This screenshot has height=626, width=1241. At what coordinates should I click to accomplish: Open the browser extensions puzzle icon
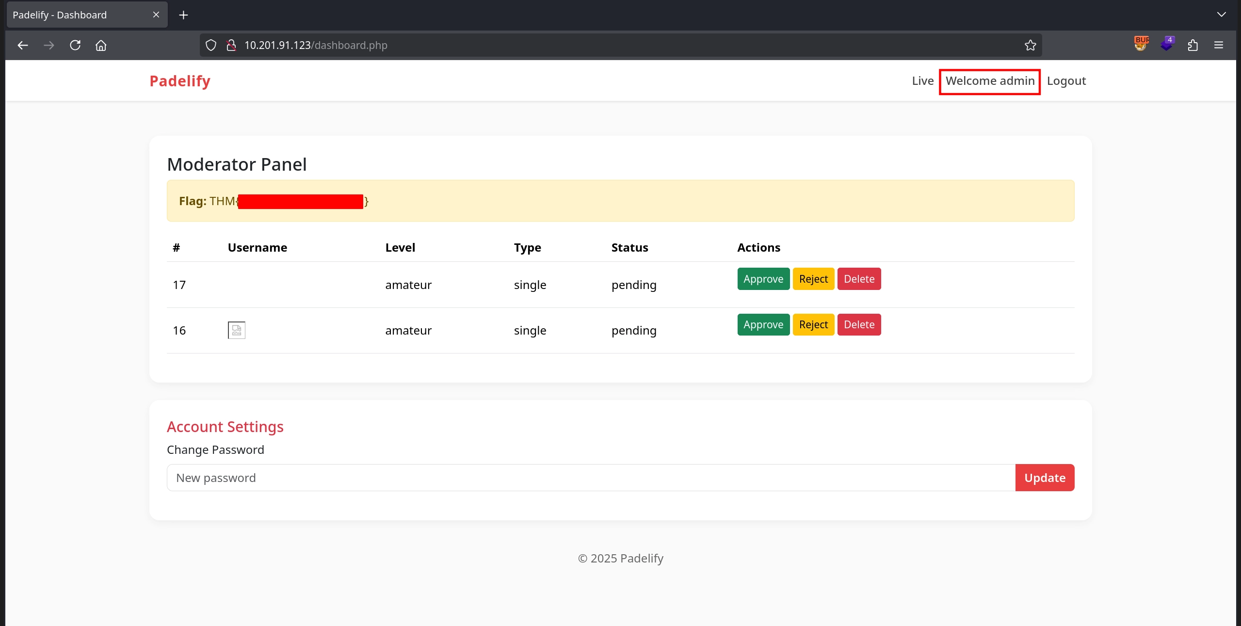pos(1193,46)
